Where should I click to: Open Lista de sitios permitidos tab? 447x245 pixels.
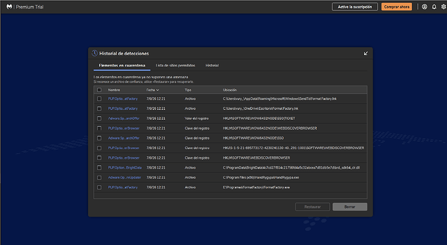pos(176,65)
